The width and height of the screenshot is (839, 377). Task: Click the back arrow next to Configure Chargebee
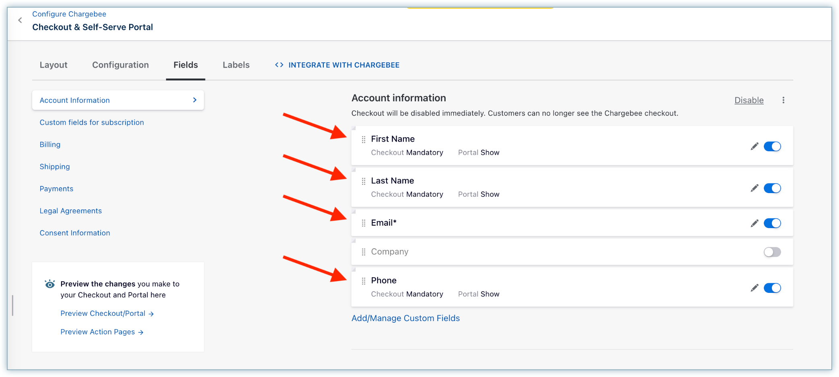pyautogui.click(x=20, y=20)
